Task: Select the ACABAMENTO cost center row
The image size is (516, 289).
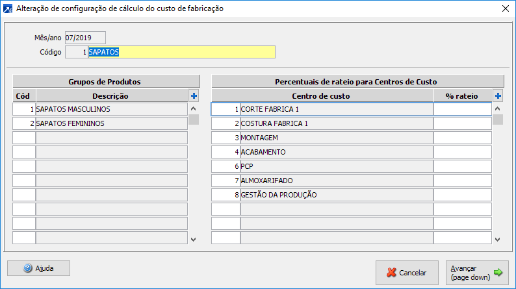Action: 336,152
